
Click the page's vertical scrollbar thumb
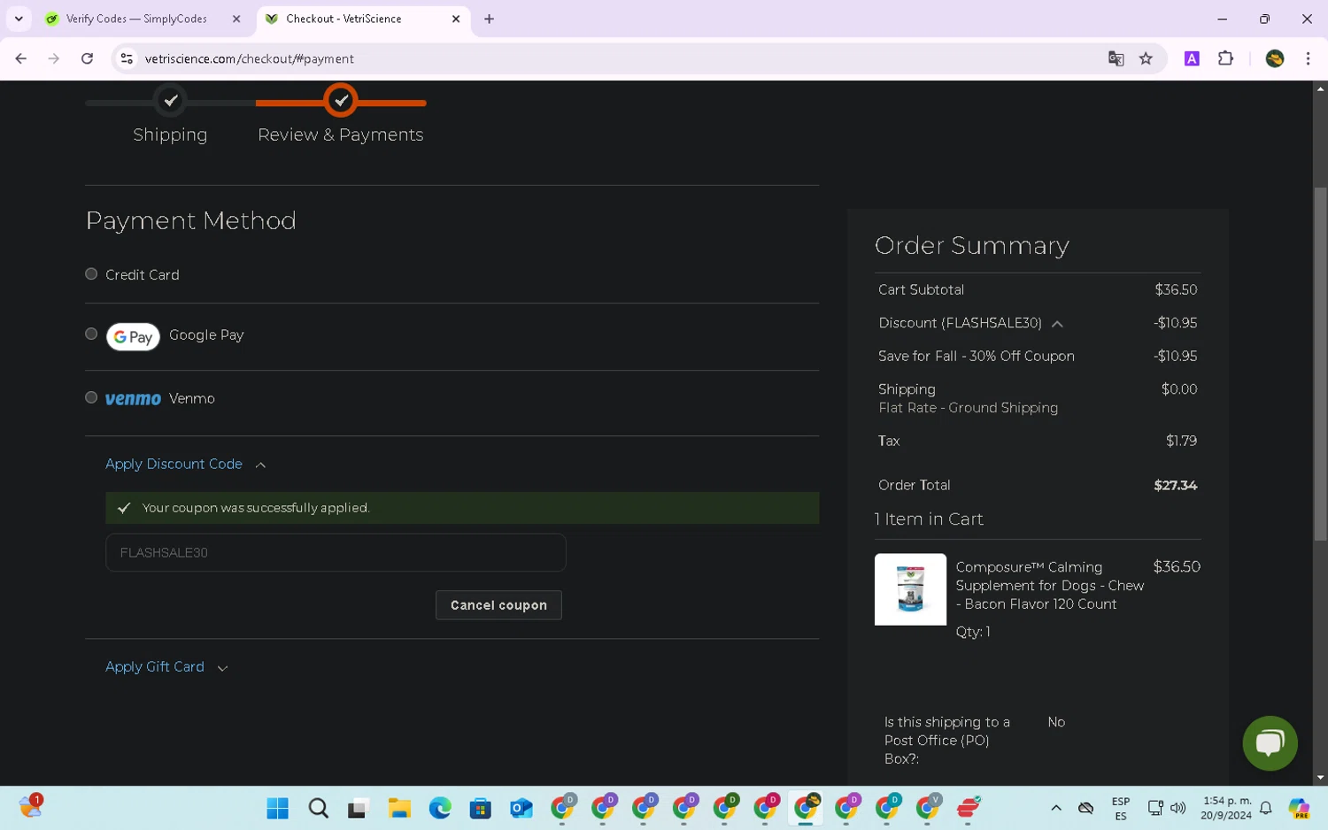coord(1320,363)
